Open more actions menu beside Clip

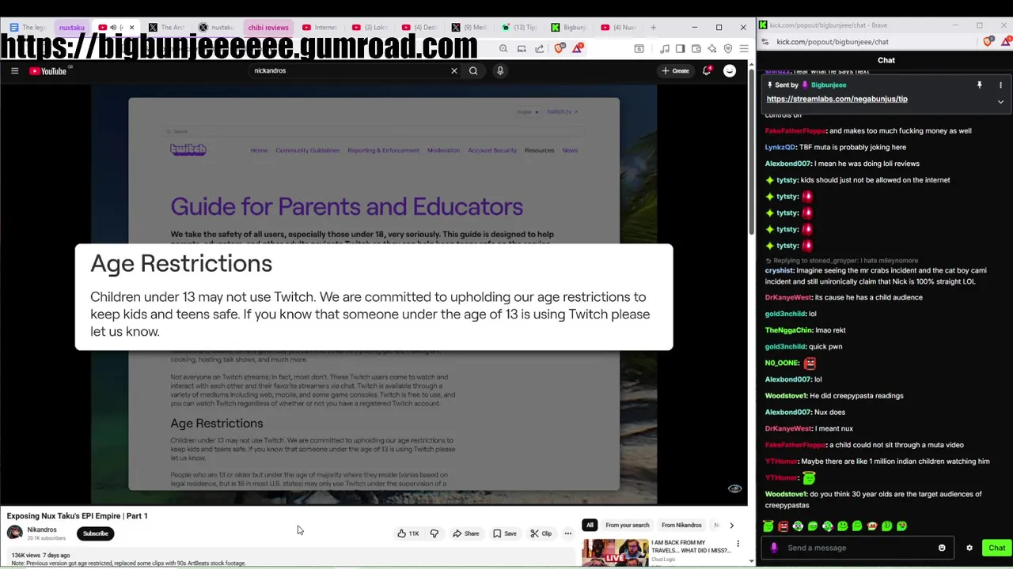pos(568,533)
